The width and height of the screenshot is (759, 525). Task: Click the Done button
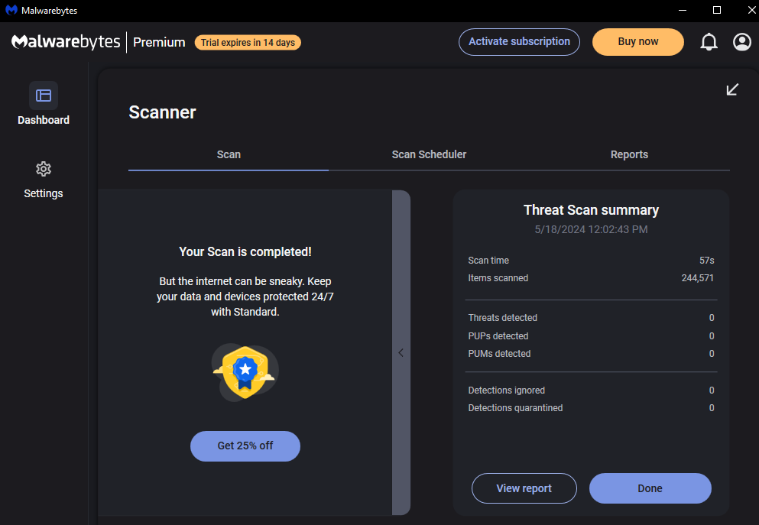pos(650,488)
